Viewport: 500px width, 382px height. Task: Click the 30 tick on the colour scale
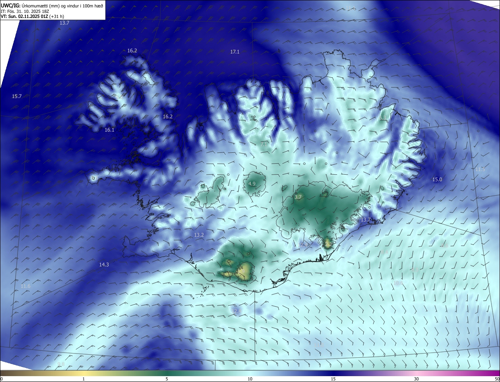pyautogui.click(x=416, y=379)
